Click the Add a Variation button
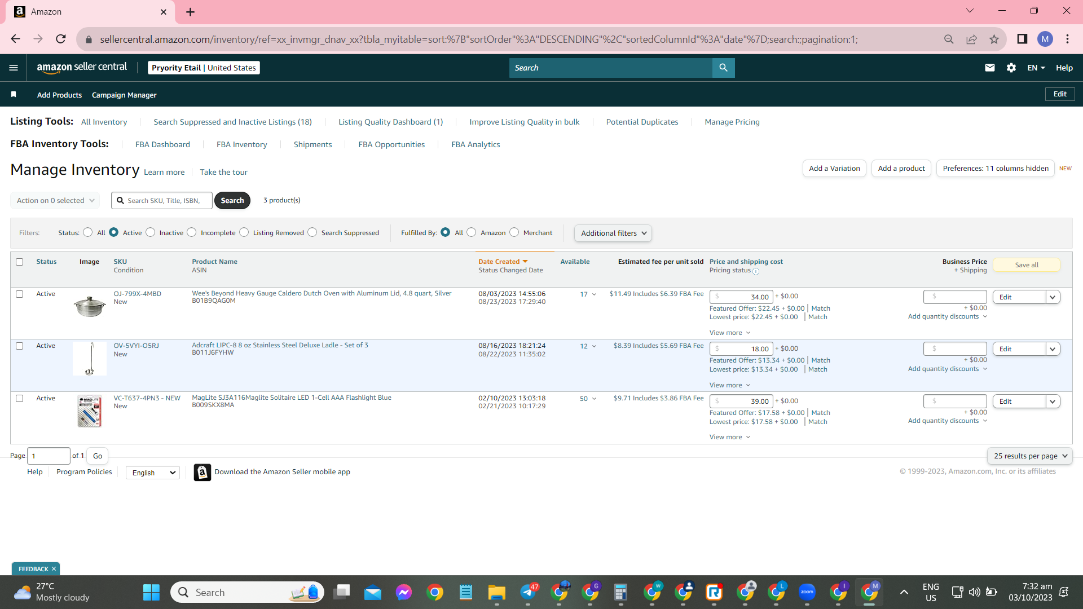Screen dimensions: 1083x609 834,168
